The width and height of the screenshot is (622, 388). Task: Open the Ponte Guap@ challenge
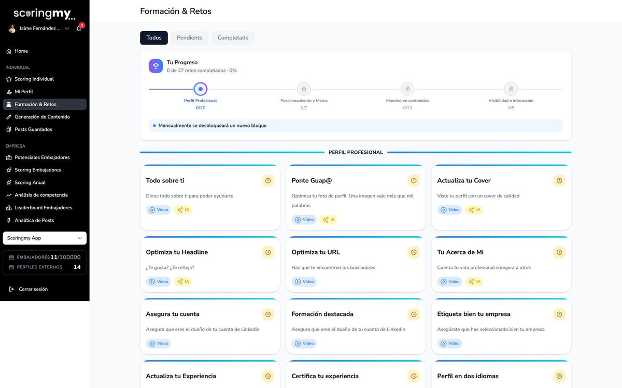click(356, 197)
